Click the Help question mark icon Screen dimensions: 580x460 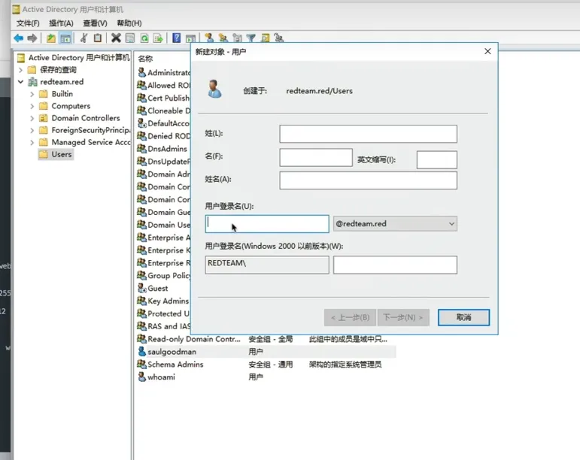tap(177, 38)
